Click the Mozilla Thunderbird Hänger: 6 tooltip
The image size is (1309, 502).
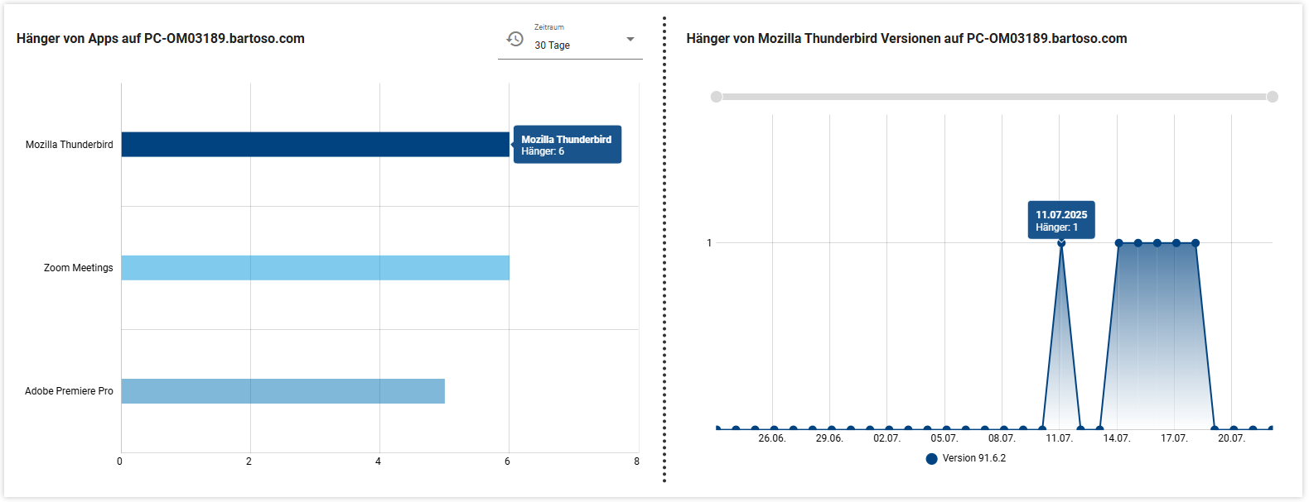tap(568, 145)
